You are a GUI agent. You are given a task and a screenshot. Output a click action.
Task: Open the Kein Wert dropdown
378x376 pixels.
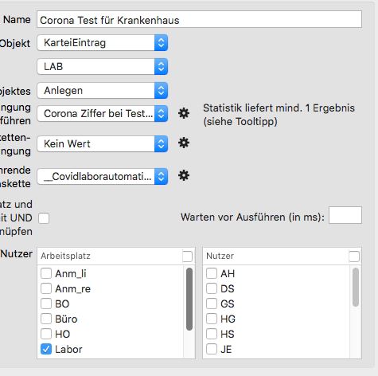[x=103, y=144]
